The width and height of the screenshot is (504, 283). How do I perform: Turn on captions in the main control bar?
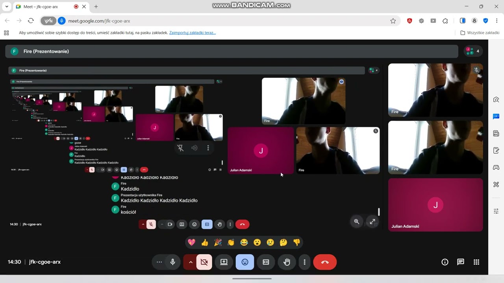pos(266,262)
